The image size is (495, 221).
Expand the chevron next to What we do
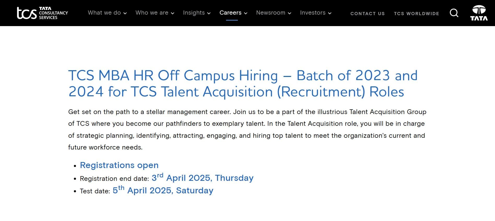pos(125,13)
